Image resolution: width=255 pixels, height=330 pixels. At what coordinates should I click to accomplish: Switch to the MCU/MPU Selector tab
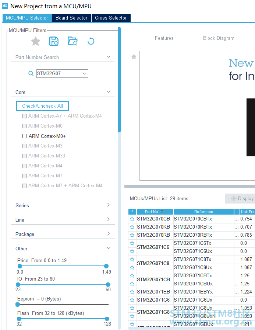27,18
